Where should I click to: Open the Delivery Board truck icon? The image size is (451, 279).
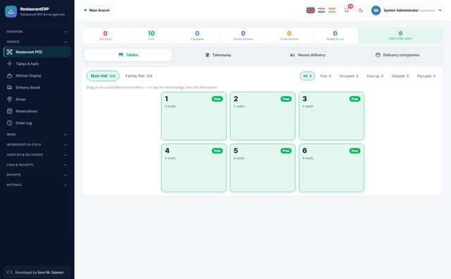[x=9, y=87]
